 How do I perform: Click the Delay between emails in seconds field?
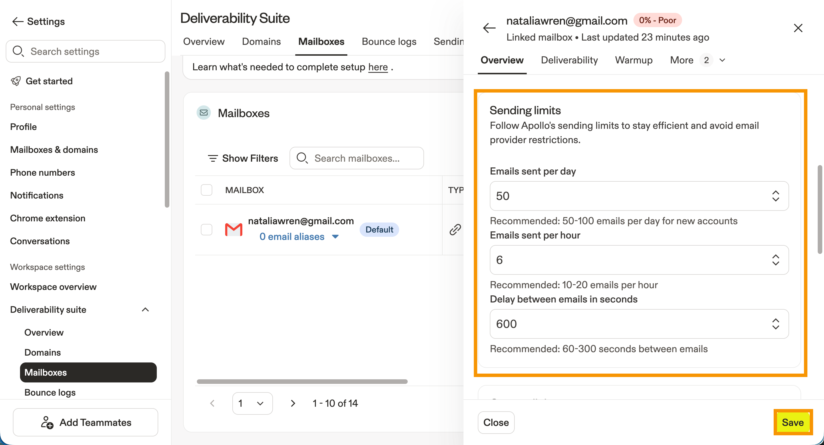point(639,324)
